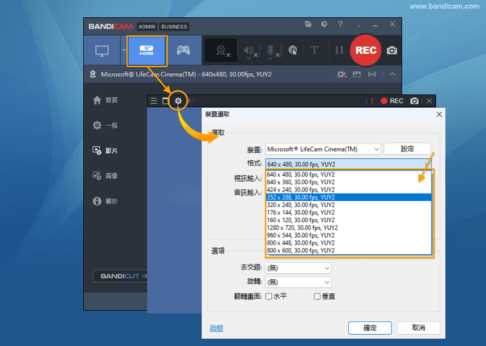Start recording with big red REC button
The width and height of the screenshot is (486, 346).
(365, 50)
